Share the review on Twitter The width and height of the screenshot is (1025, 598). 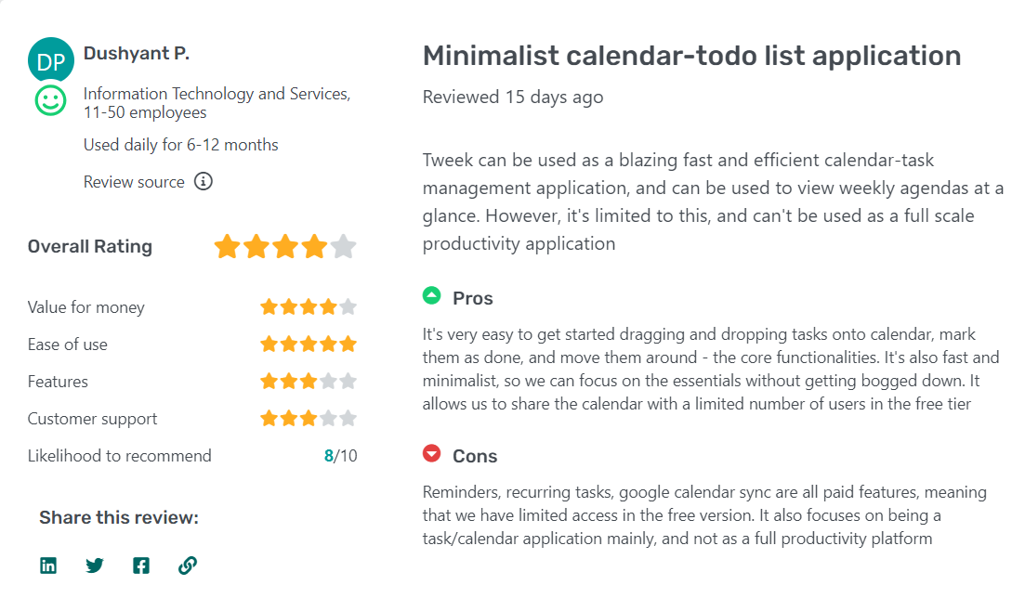94,565
